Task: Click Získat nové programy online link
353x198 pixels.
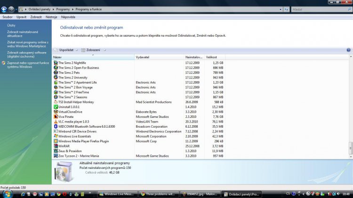Action: [28, 44]
